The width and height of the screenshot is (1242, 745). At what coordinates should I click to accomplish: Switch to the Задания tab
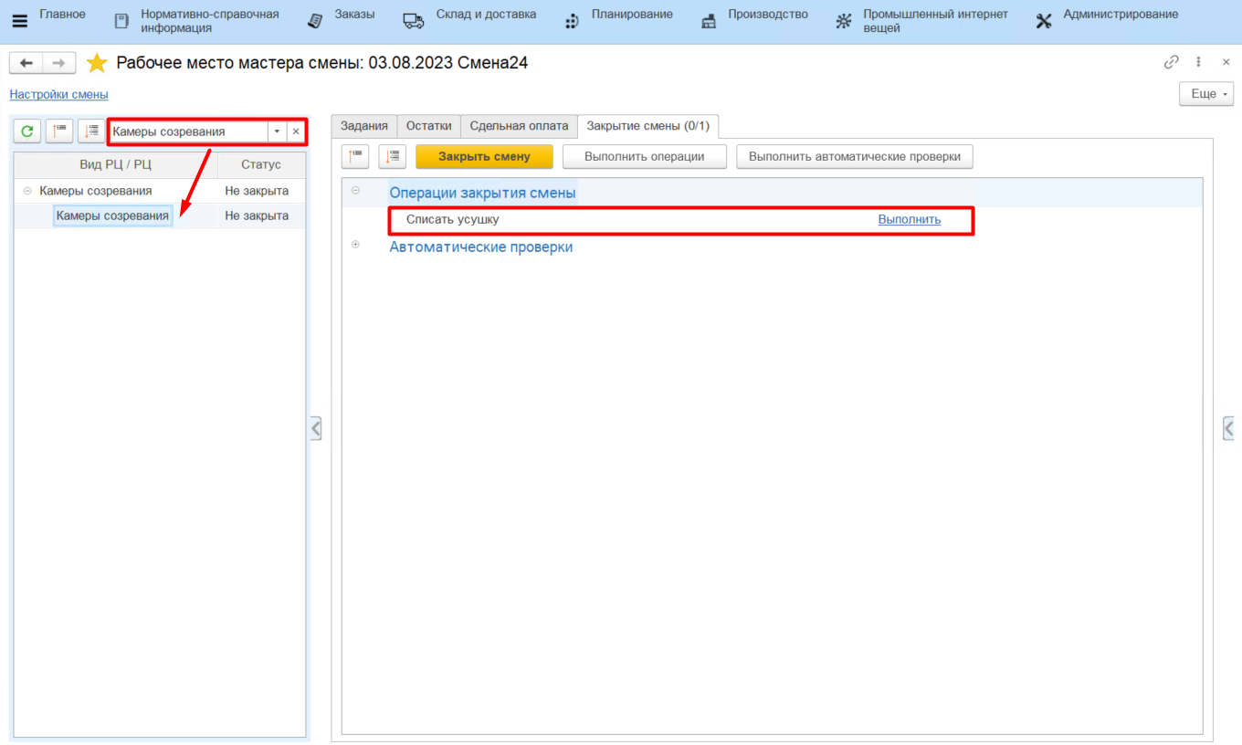[x=363, y=126]
